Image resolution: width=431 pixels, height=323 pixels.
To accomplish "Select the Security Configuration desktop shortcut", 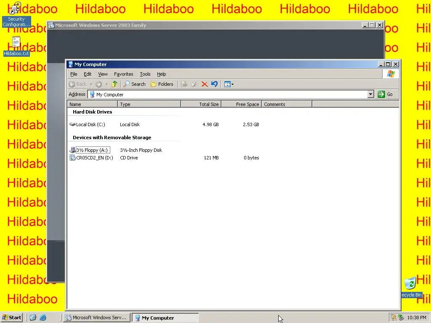I will [x=16, y=14].
